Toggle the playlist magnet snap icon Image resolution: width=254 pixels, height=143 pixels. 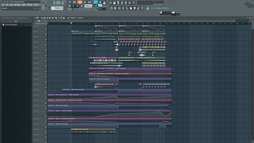(37, 18)
